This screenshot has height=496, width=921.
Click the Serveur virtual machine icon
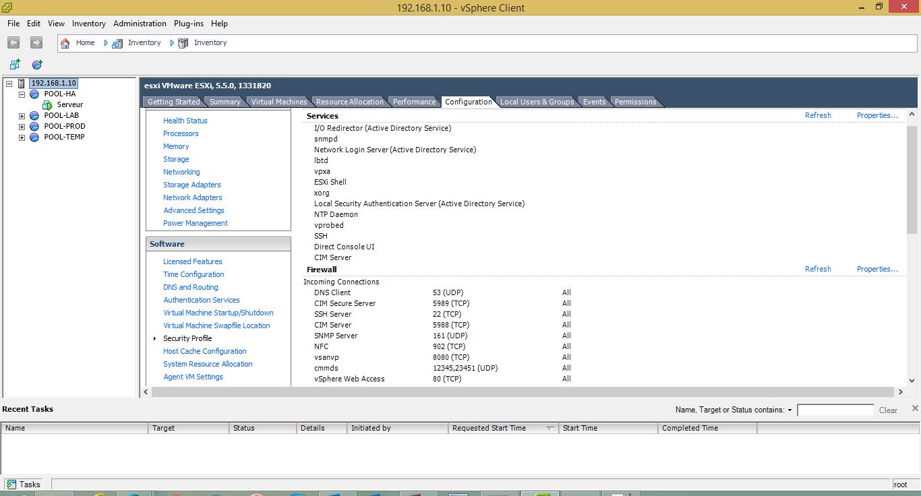pos(47,105)
